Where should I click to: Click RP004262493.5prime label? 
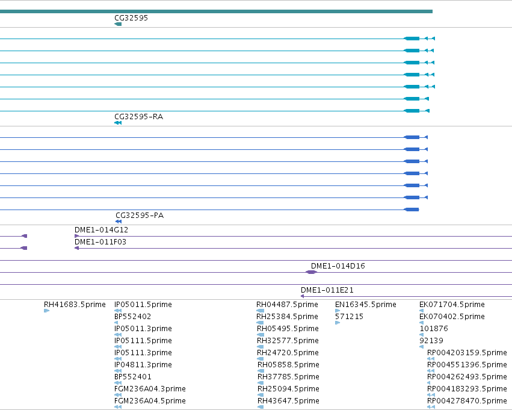pos(467,377)
